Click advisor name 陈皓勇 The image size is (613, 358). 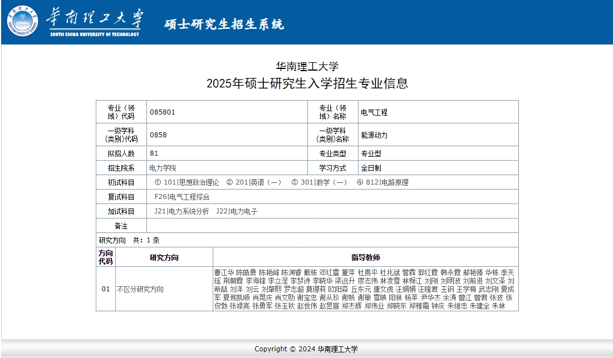246,272
